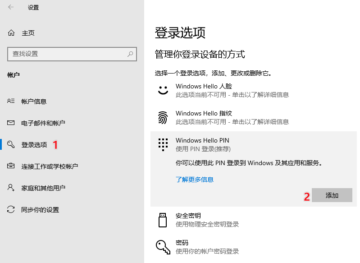Click 使用物理安全密钥登录 description text

(207, 224)
